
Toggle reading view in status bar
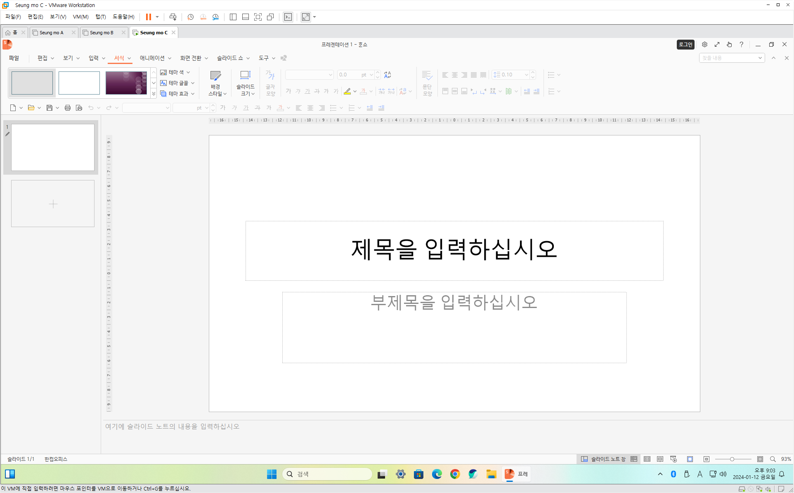[660, 459]
